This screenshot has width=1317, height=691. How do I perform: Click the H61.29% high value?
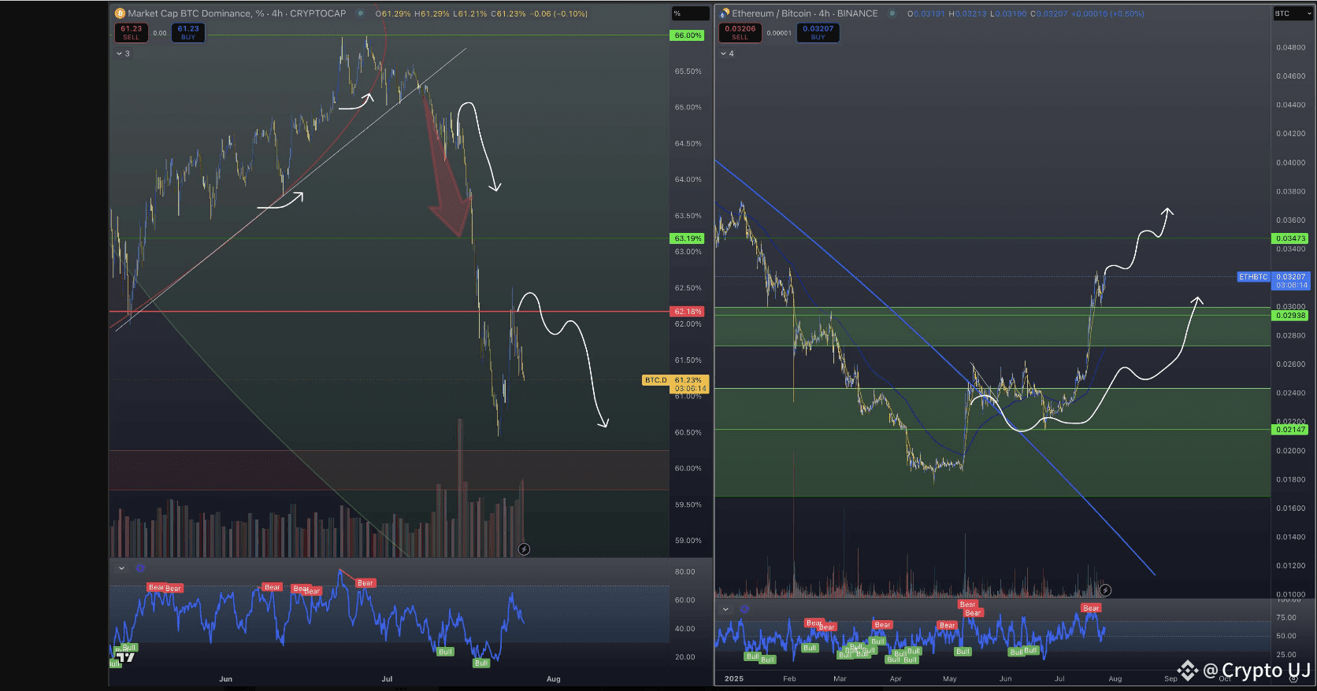[x=432, y=13]
